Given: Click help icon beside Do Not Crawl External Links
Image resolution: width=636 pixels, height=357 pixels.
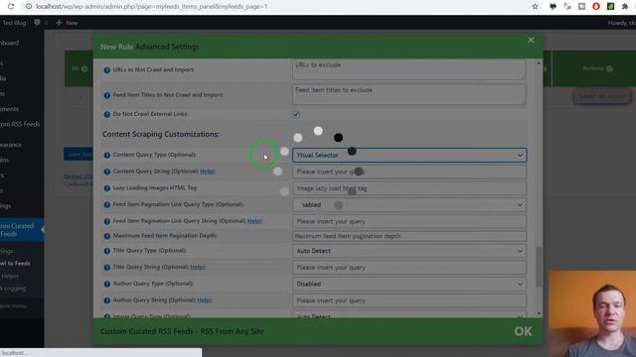Looking at the screenshot, I should tap(107, 115).
